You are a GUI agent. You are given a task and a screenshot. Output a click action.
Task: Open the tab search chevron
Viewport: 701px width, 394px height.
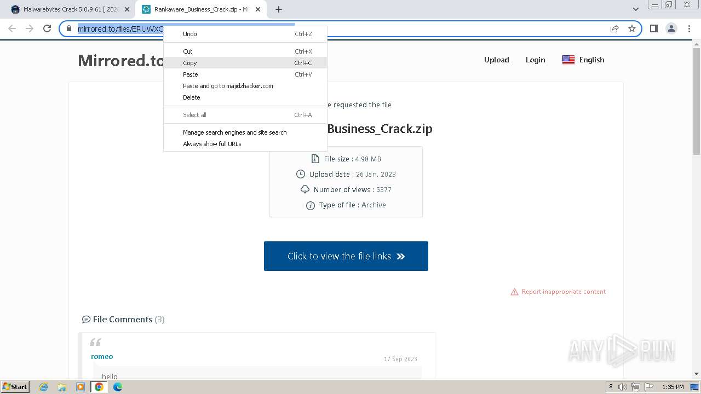pos(635,9)
